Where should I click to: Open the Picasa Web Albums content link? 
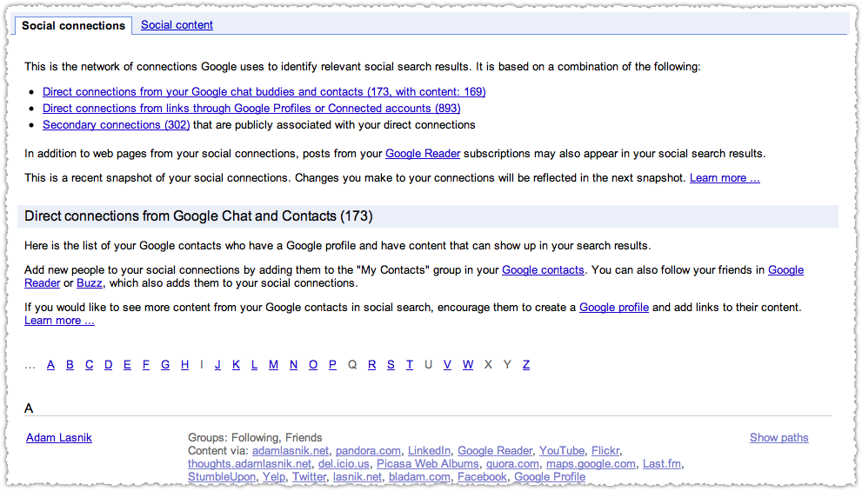[427, 464]
